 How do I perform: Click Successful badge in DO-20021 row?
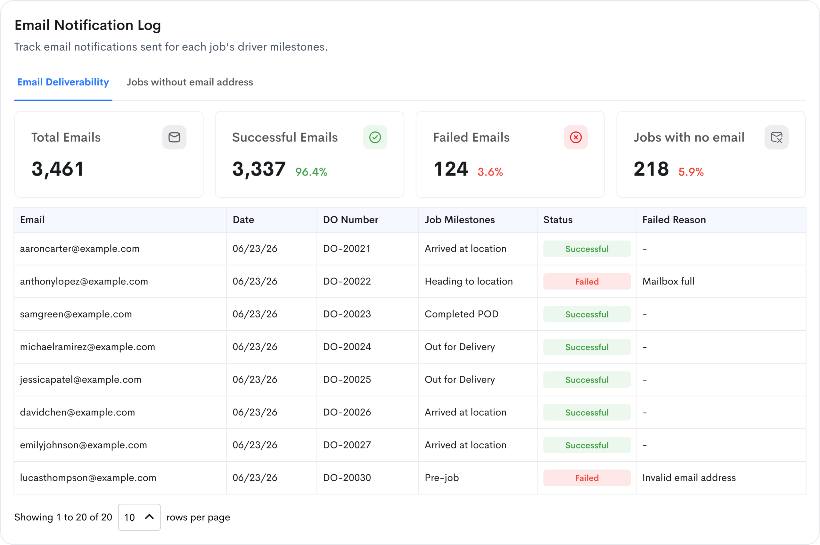(x=587, y=249)
